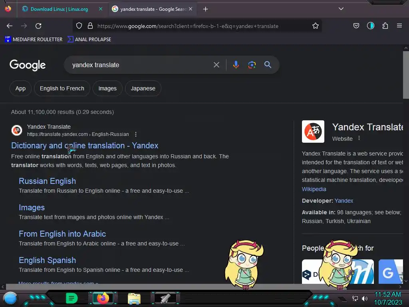Switch to Download Linux | Linux.org tab
The height and width of the screenshot is (307, 409).
59,9
